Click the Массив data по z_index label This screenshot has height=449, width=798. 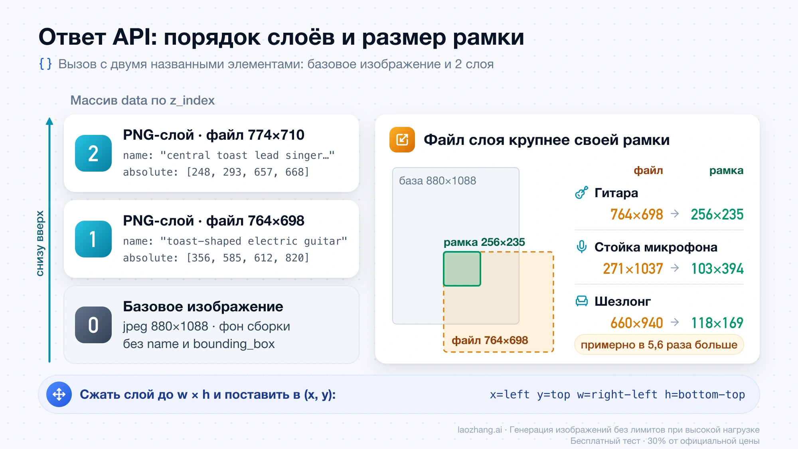tap(142, 100)
